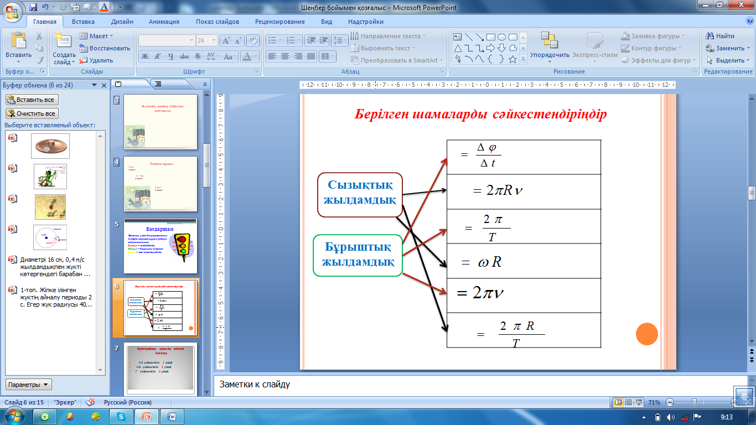Click the zoom slider handle
Screen dimensions: 756x425
point(694,402)
